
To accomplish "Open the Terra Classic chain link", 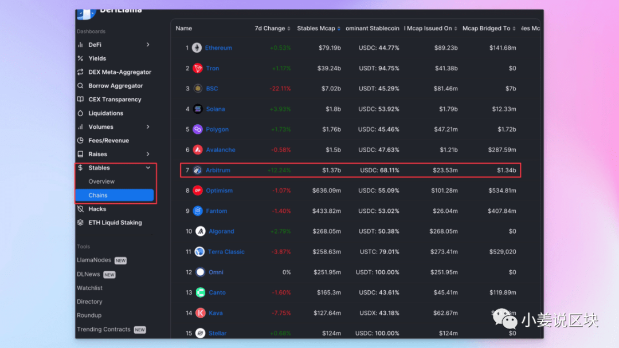I will (226, 251).
